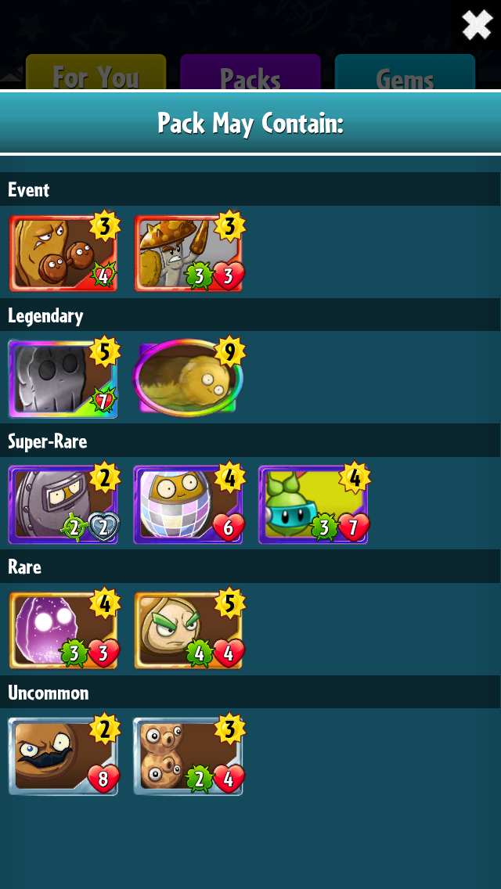Click sun cost 9 badge on Legendary card
Image resolution: width=501 pixels, height=889 pixels.
[229, 353]
